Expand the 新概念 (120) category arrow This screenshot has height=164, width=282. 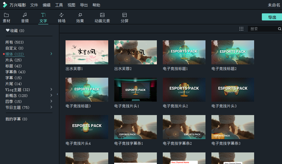coord(51,95)
